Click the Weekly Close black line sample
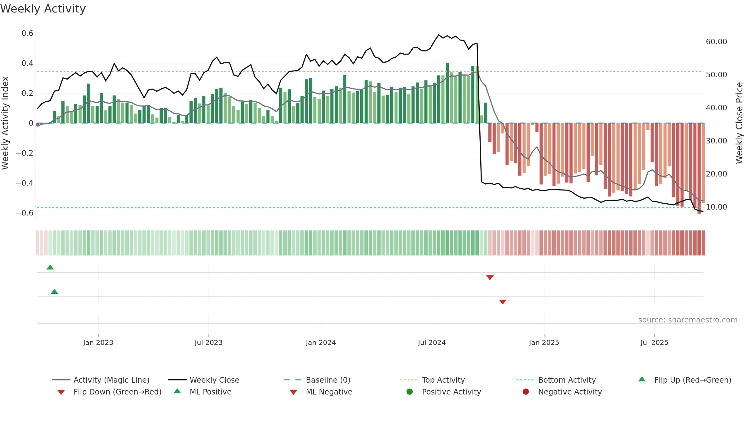This screenshot has height=421, width=748. (177, 380)
